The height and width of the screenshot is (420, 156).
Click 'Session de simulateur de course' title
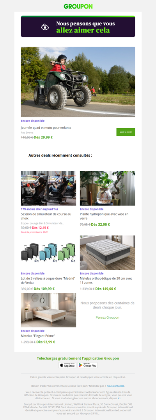46,216
